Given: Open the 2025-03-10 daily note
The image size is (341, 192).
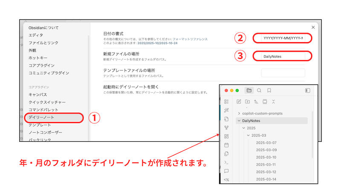Looking at the screenshot, I should coord(266,157).
